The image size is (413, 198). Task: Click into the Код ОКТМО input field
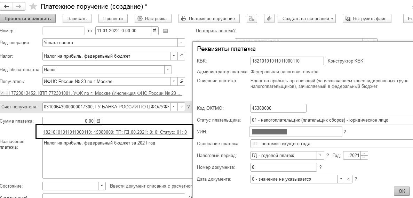pyautogui.click(x=278, y=108)
